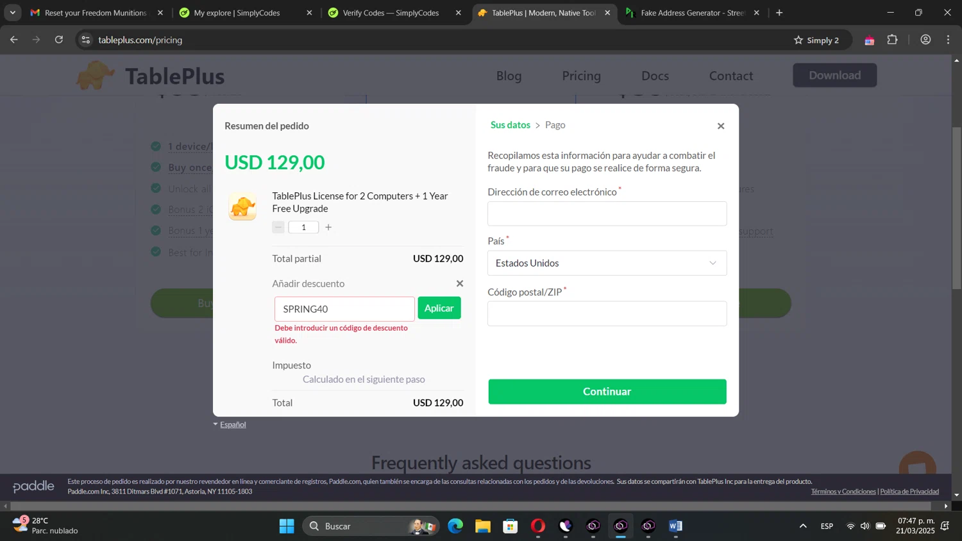Click the address bar URL
This screenshot has width=962, height=541.
coord(140,40)
